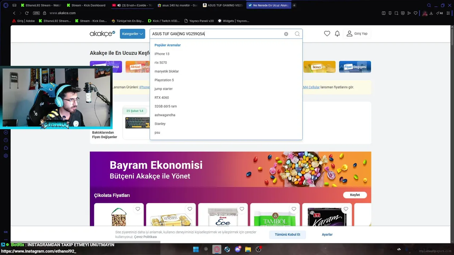The width and height of the screenshot is (454, 255).
Task: Open Windows Start menu
Action: point(196,249)
